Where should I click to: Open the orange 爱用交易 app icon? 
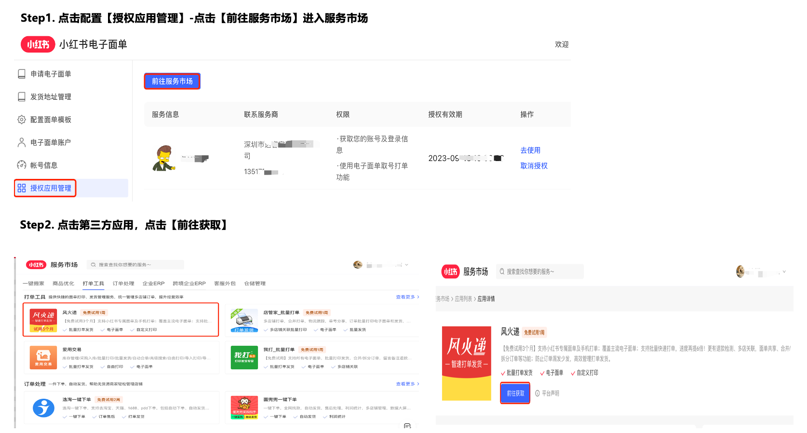(x=43, y=357)
